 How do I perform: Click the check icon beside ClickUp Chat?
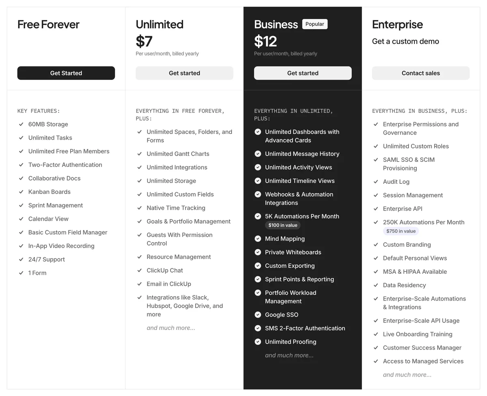(139, 270)
